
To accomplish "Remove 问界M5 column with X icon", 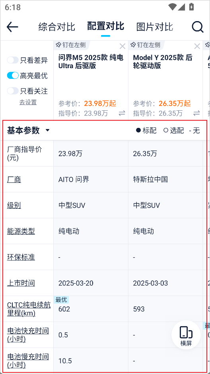I will [122, 46].
